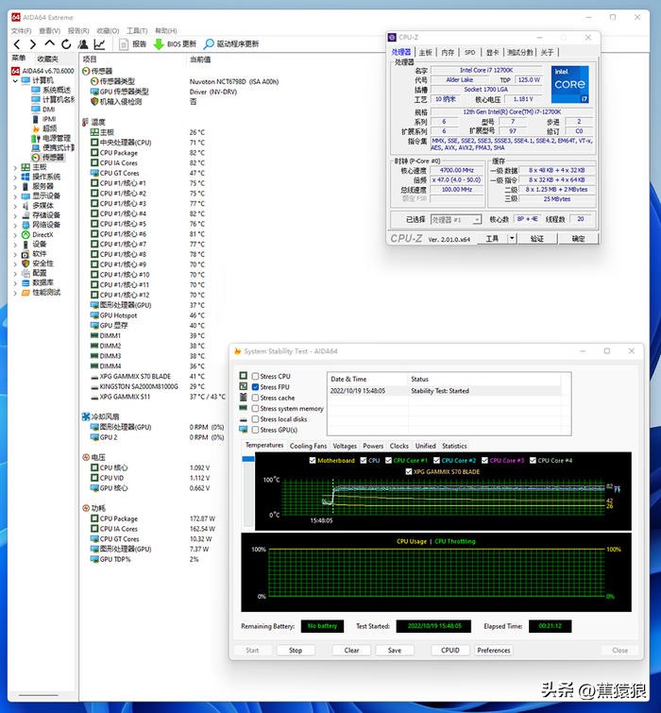Expand the 多媒体 tree node

coord(15,206)
